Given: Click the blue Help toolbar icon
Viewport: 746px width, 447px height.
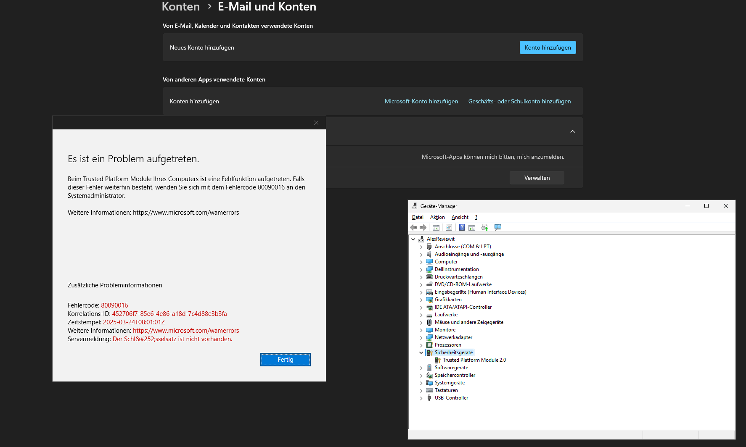Looking at the screenshot, I should pyautogui.click(x=462, y=227).
